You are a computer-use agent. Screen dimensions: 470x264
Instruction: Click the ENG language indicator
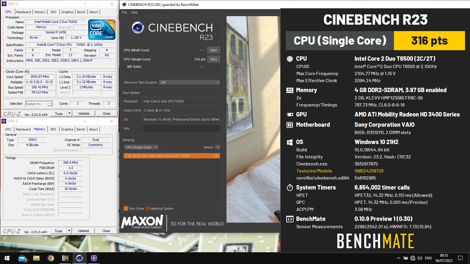pos(428,258)
